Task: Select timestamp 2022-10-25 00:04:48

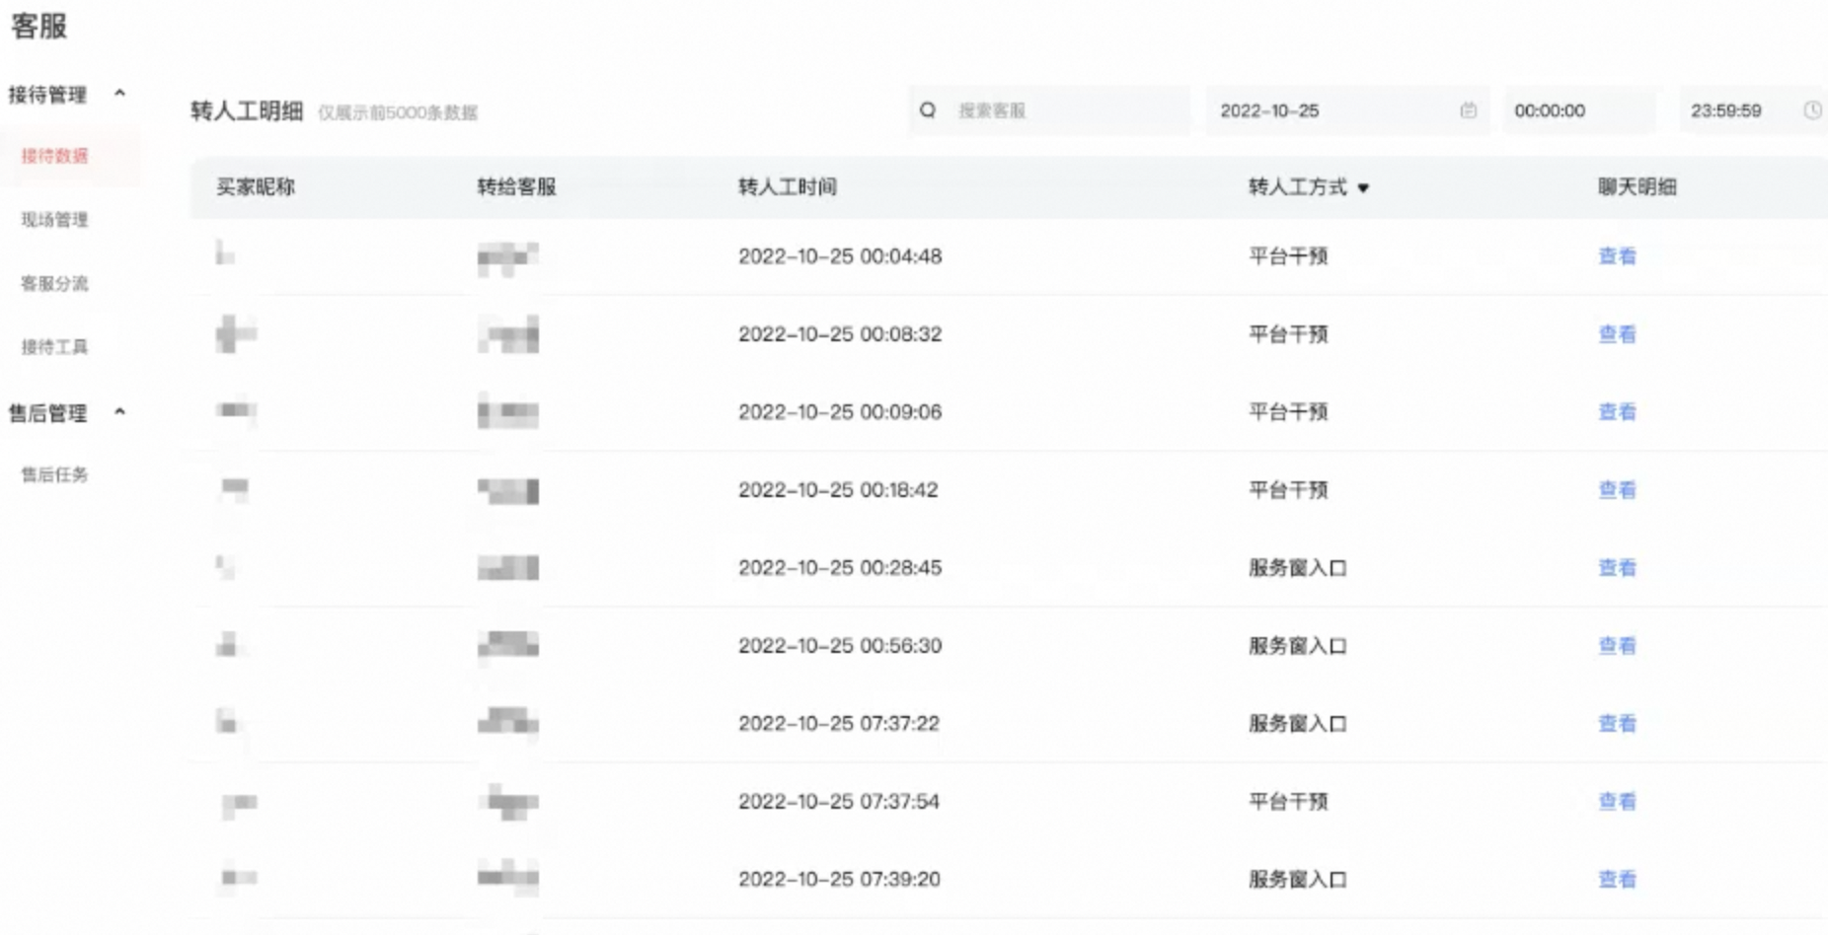Action: coord(840,256)
